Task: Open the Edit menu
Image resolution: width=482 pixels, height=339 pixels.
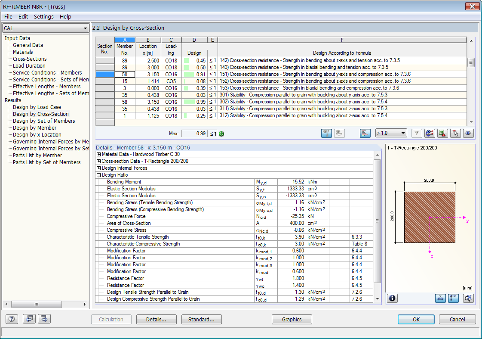Action: click(x=23, y=17)
